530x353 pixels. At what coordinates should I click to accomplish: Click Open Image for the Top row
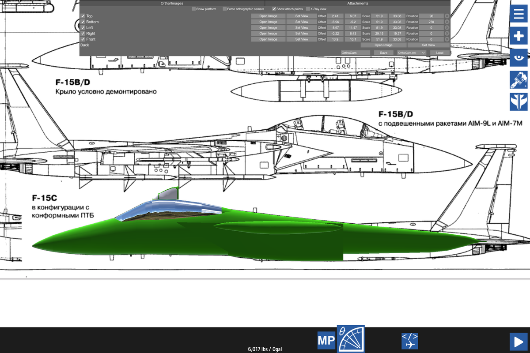tap(268, 16)
